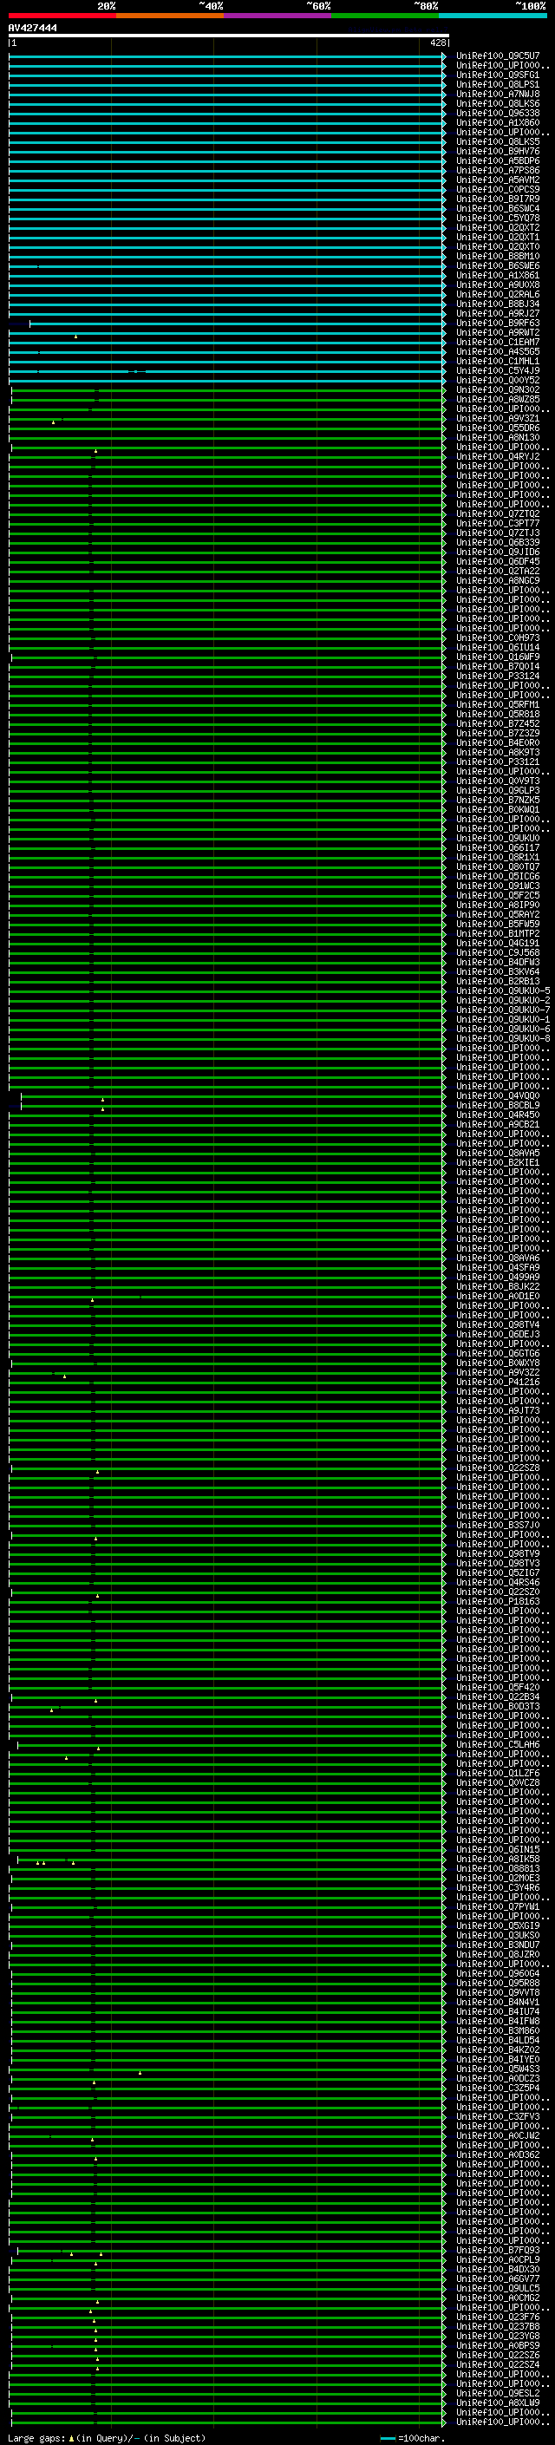Open hit UniRef100_A7NWJ8

(x=497, y=94)
